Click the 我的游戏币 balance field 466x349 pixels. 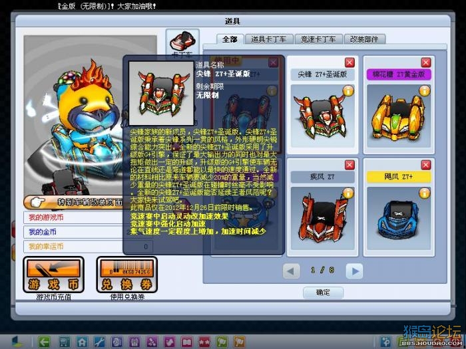88,217
